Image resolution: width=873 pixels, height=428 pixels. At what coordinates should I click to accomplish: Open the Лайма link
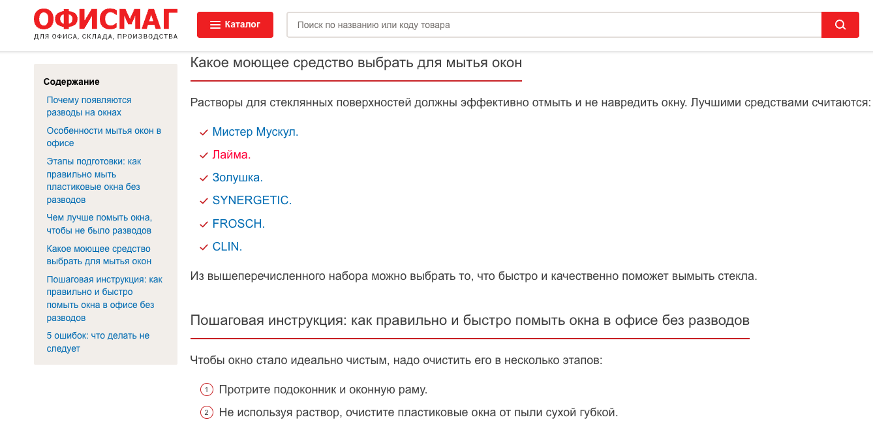(x=232, y=155)
